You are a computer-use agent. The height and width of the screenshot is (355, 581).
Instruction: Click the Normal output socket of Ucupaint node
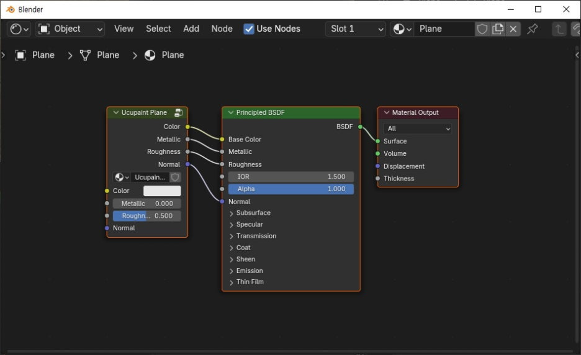tap(187, 164)
